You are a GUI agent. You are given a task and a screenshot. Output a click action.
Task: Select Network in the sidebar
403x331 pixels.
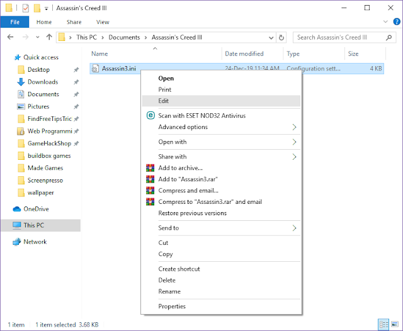(35, 242)
